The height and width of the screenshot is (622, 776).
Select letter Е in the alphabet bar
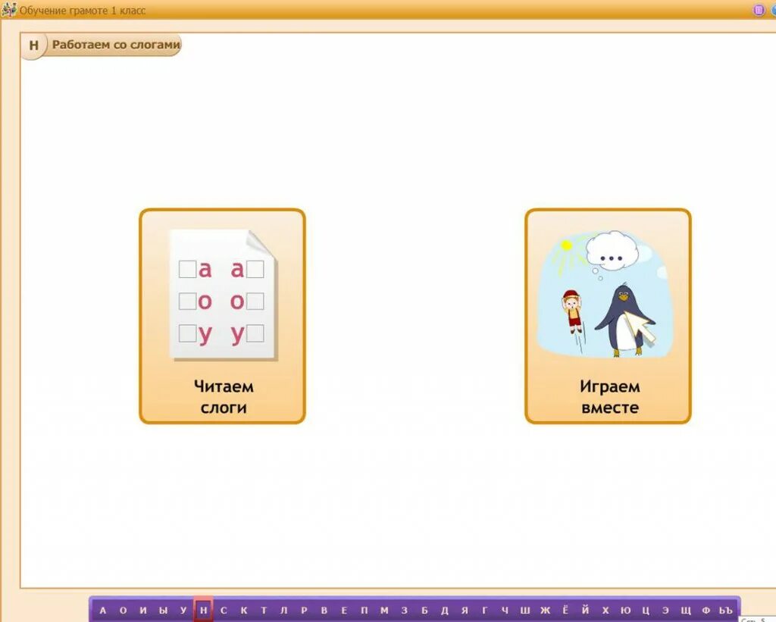click(x=344, y=610)
